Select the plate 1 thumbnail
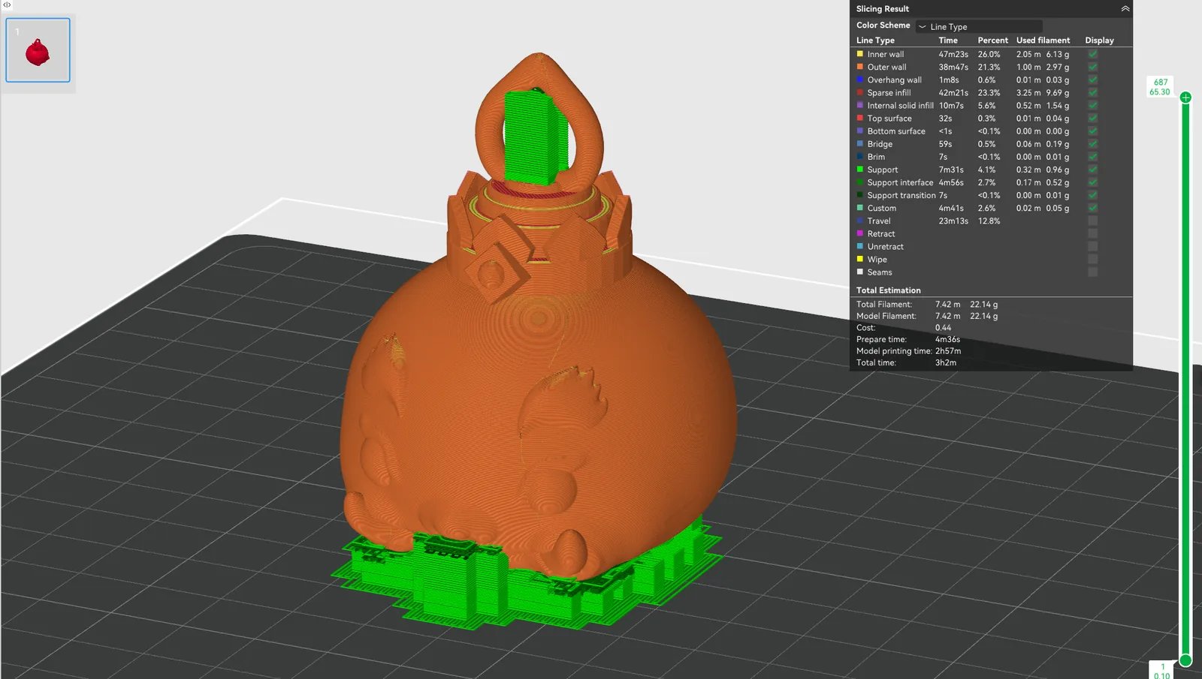This screenshot has width=1202, height=679. [x=38, y=50]
